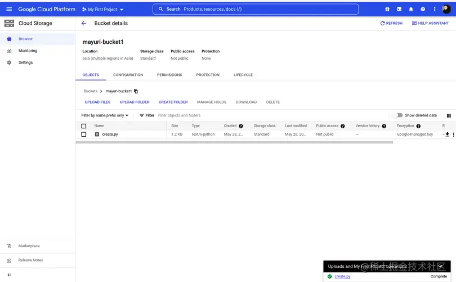Click the '1.2 KB' size cell

[177, 135]
